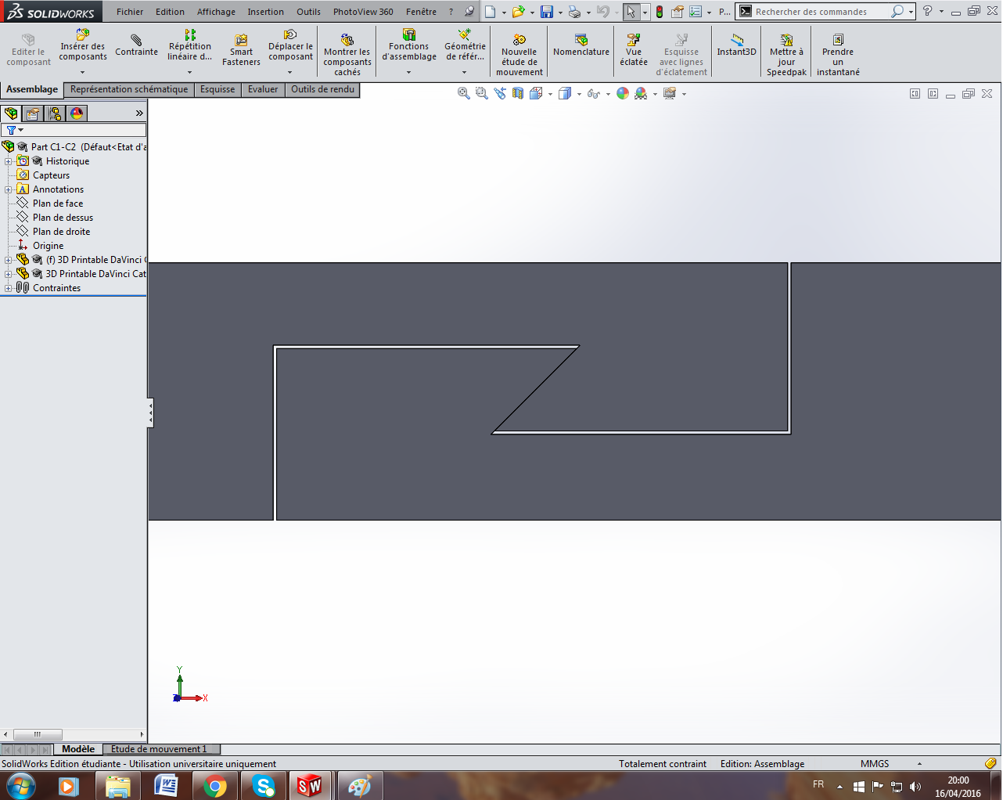Open the Outils de rendu tab

coord(322,89)
